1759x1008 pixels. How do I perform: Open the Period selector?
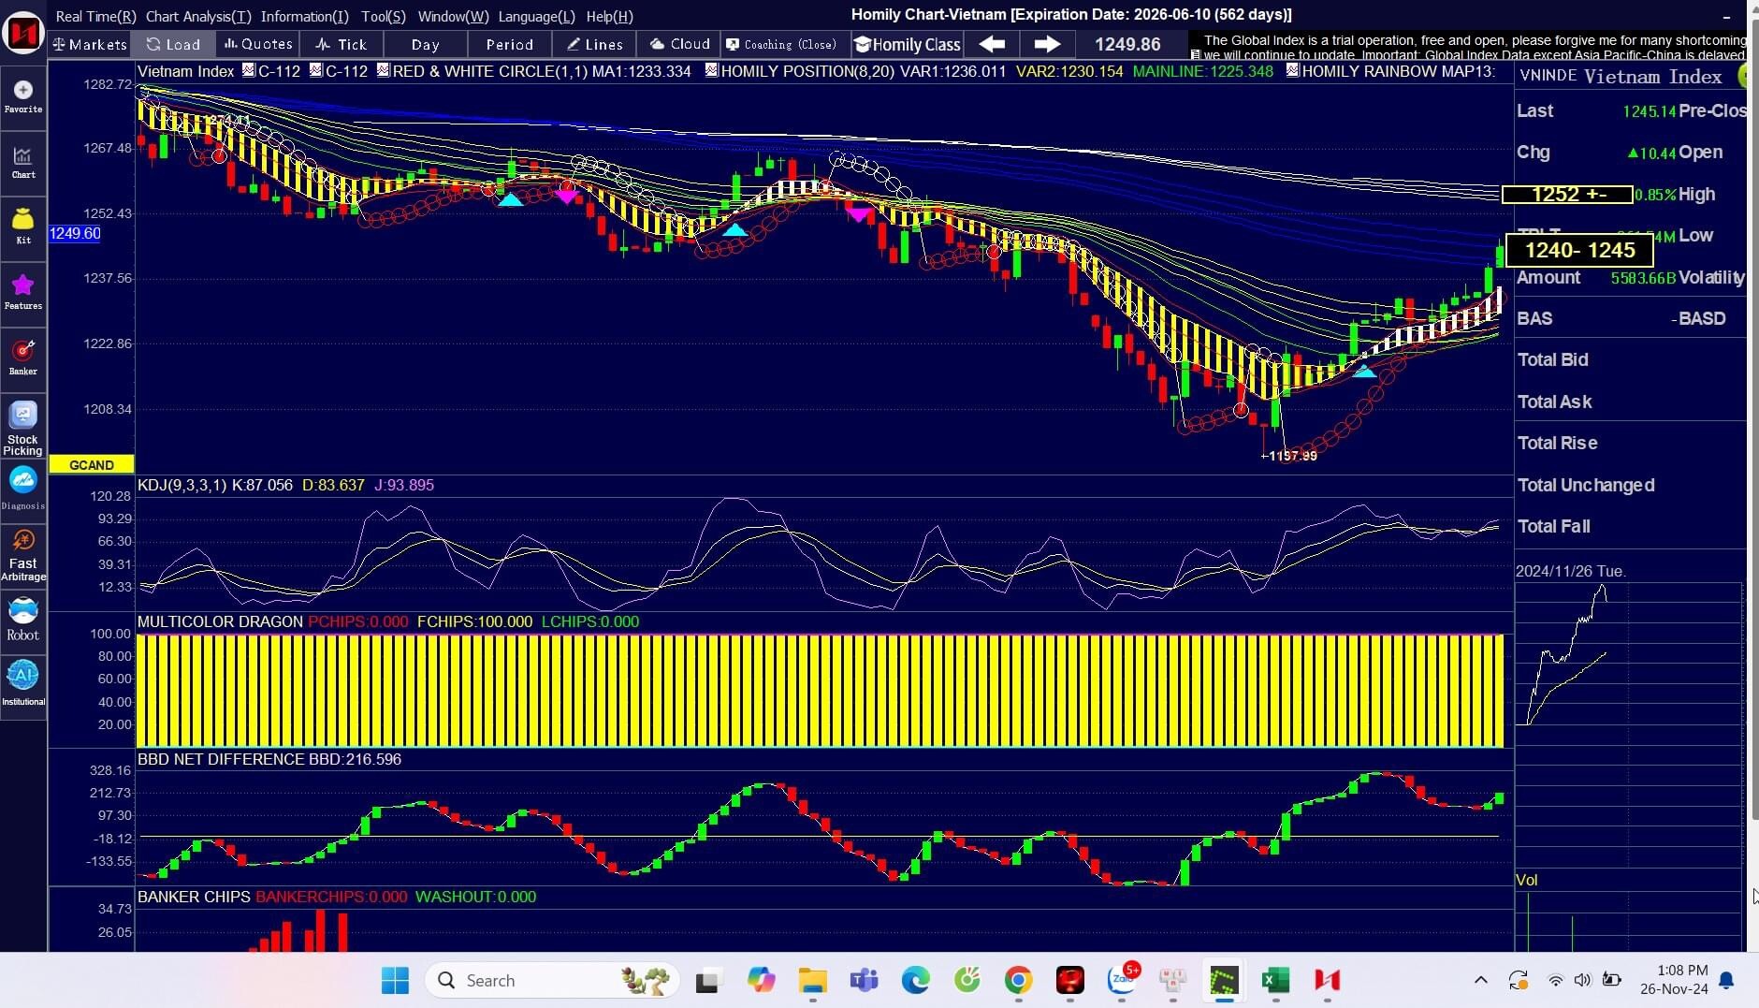[509, 44]
